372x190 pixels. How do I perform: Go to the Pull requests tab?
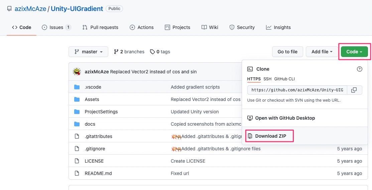(x=100, y=27)
